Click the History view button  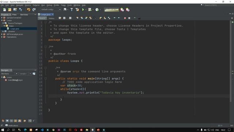point(52,18)
